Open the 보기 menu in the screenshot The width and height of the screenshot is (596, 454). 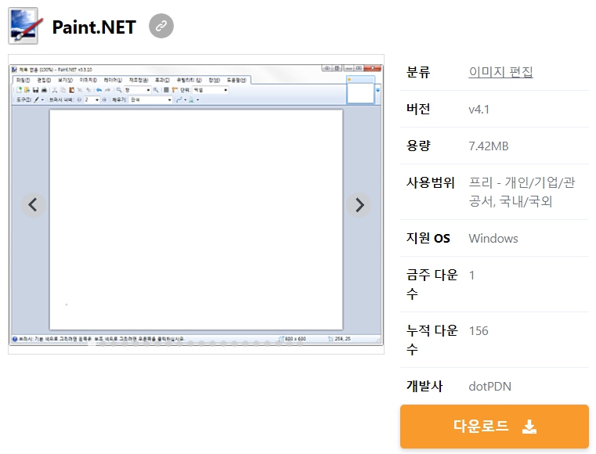pyautogui.click(x=65, y=80)
